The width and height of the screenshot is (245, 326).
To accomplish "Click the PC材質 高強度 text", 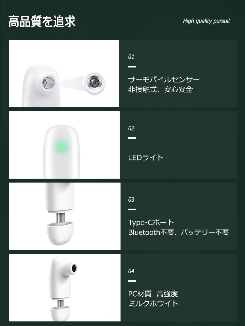I will 153,294.
